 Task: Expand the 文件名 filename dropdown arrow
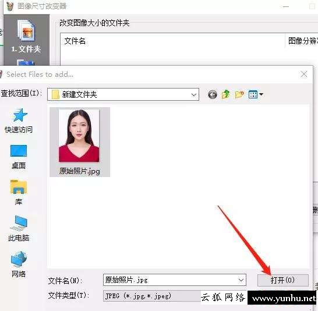tap(241, 280)
